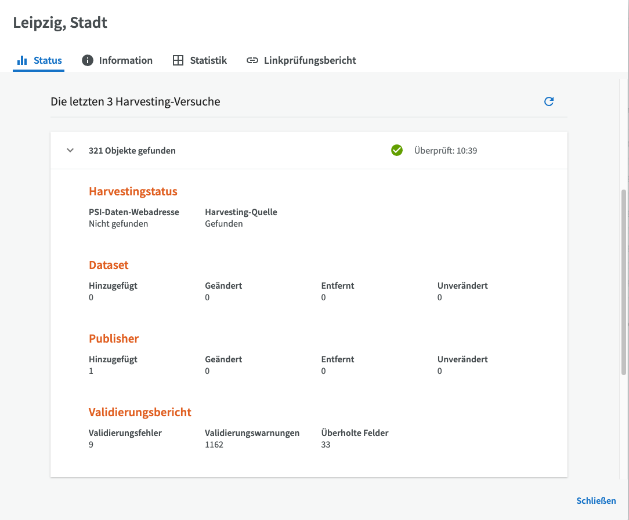Screen dimensions: 629x520
Task: Click the Linkprüfungsbericht chain link icon
Action: click(x=252, y=60)
